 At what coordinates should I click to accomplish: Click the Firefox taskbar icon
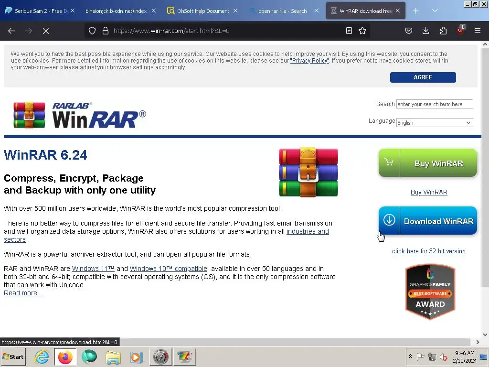tap(65, 356)
